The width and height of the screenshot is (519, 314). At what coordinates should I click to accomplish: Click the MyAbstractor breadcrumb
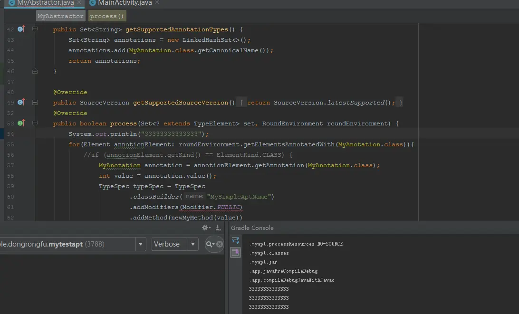click(x=60, y=16)
